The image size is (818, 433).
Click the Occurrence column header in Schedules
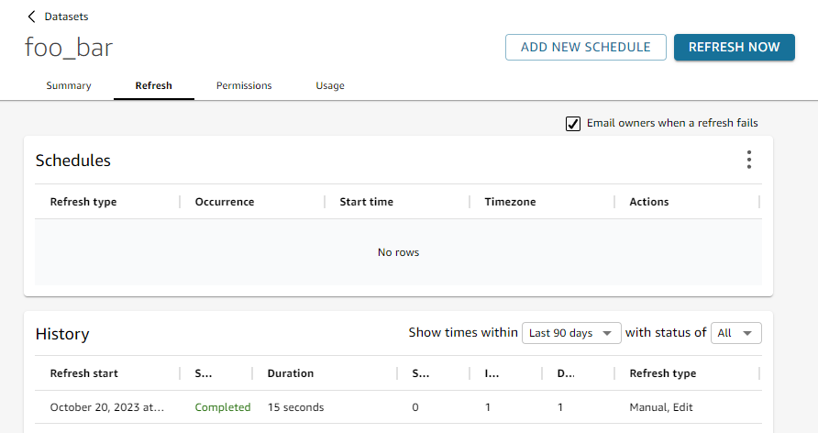225,202
